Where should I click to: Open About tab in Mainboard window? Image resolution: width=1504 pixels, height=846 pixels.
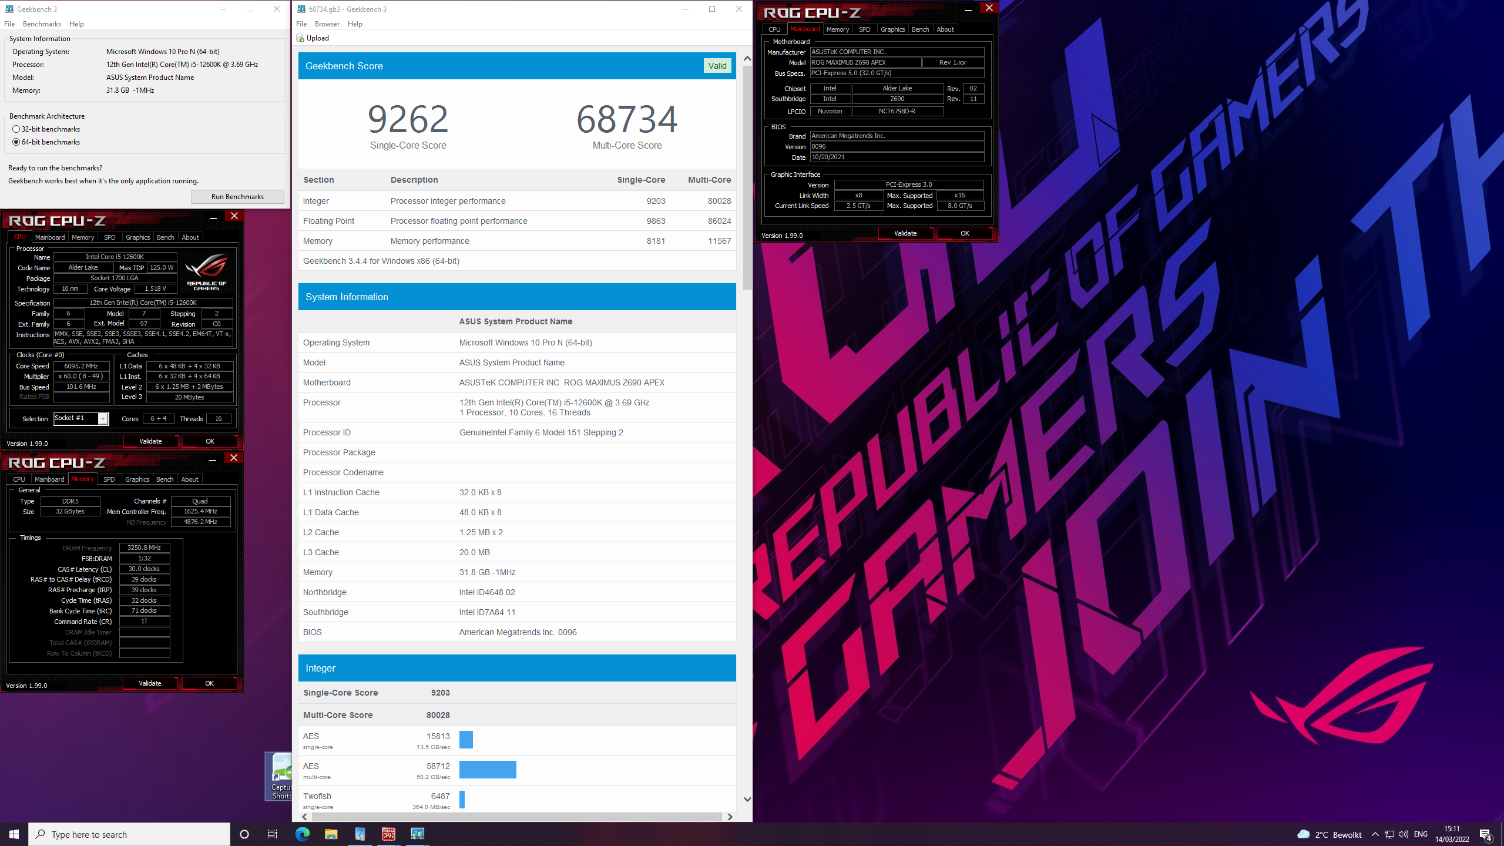945,29
